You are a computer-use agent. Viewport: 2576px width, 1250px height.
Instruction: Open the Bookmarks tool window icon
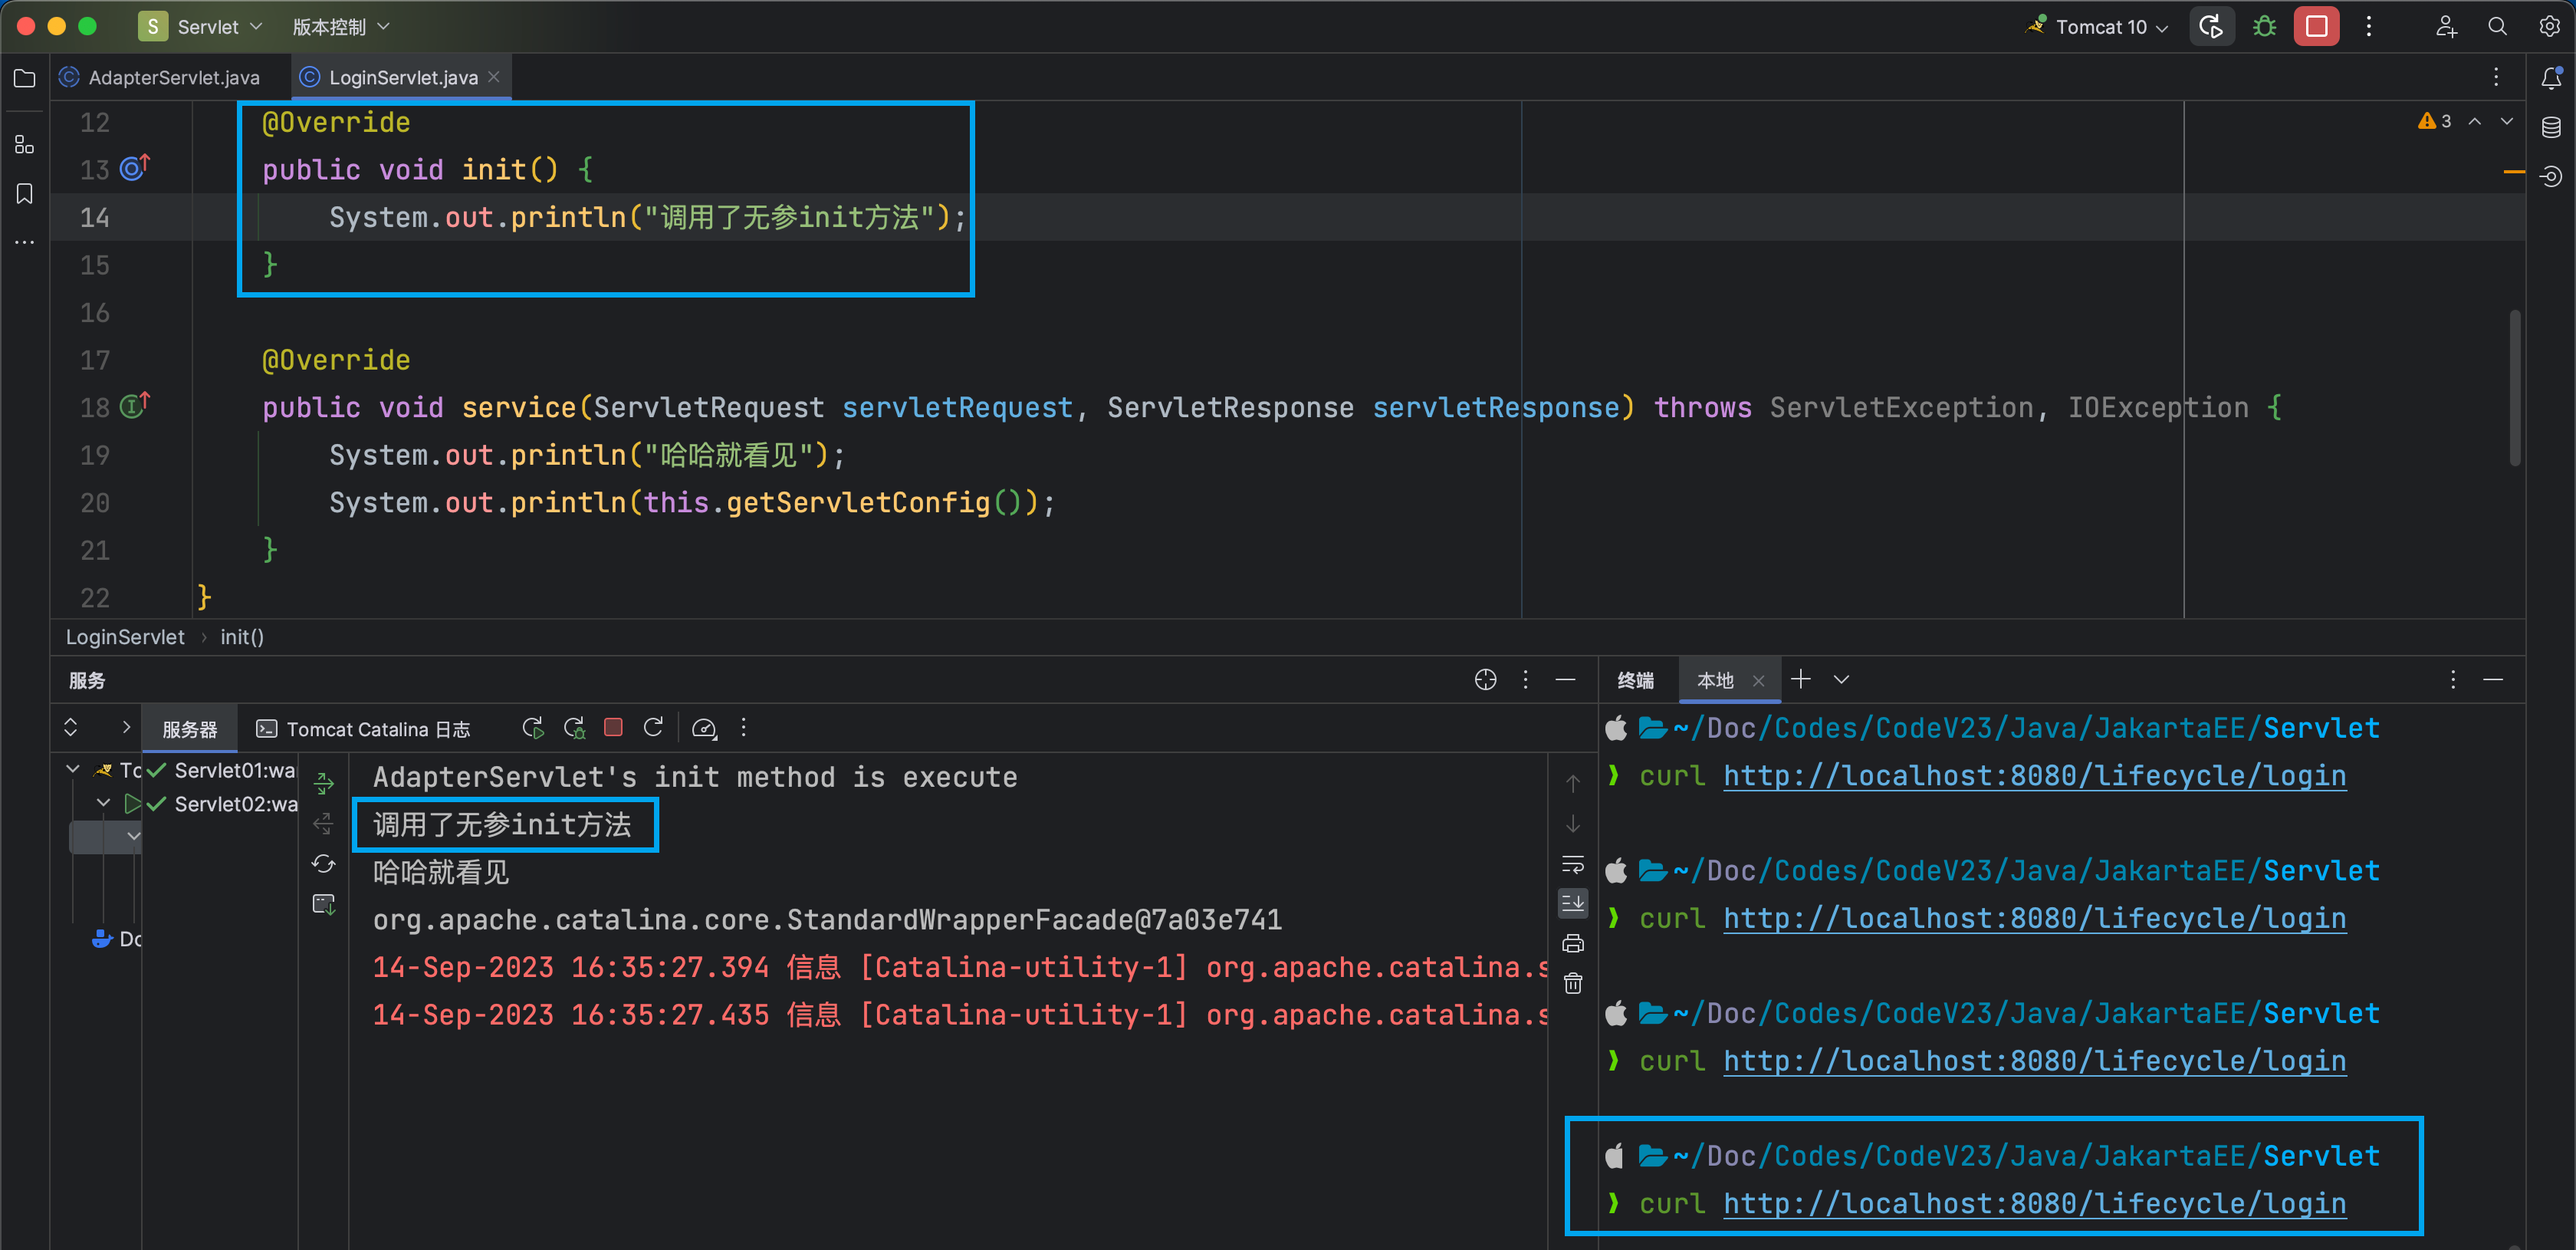tap(25, 193)
